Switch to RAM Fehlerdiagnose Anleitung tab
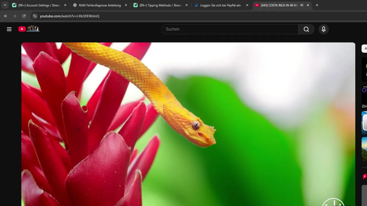 pos(100,5)
